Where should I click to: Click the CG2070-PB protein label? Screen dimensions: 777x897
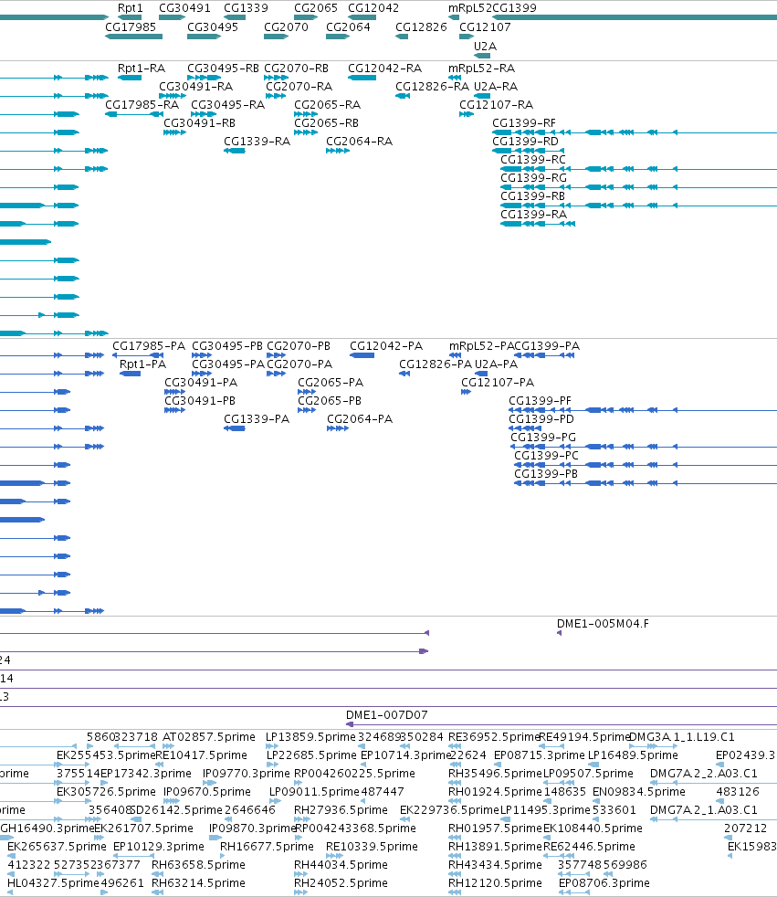(299, 346)
